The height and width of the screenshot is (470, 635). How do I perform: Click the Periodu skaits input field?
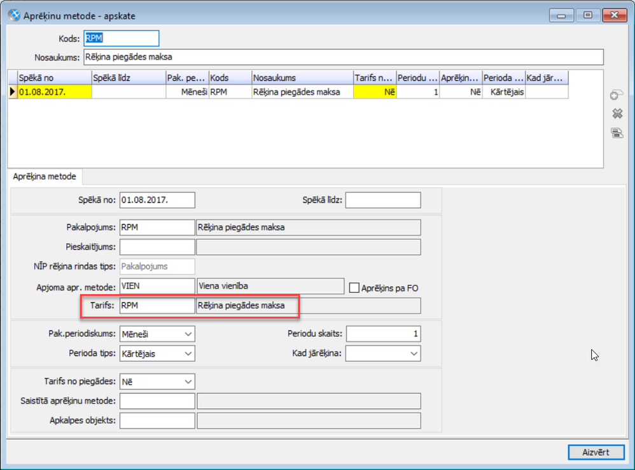point(383,334)
